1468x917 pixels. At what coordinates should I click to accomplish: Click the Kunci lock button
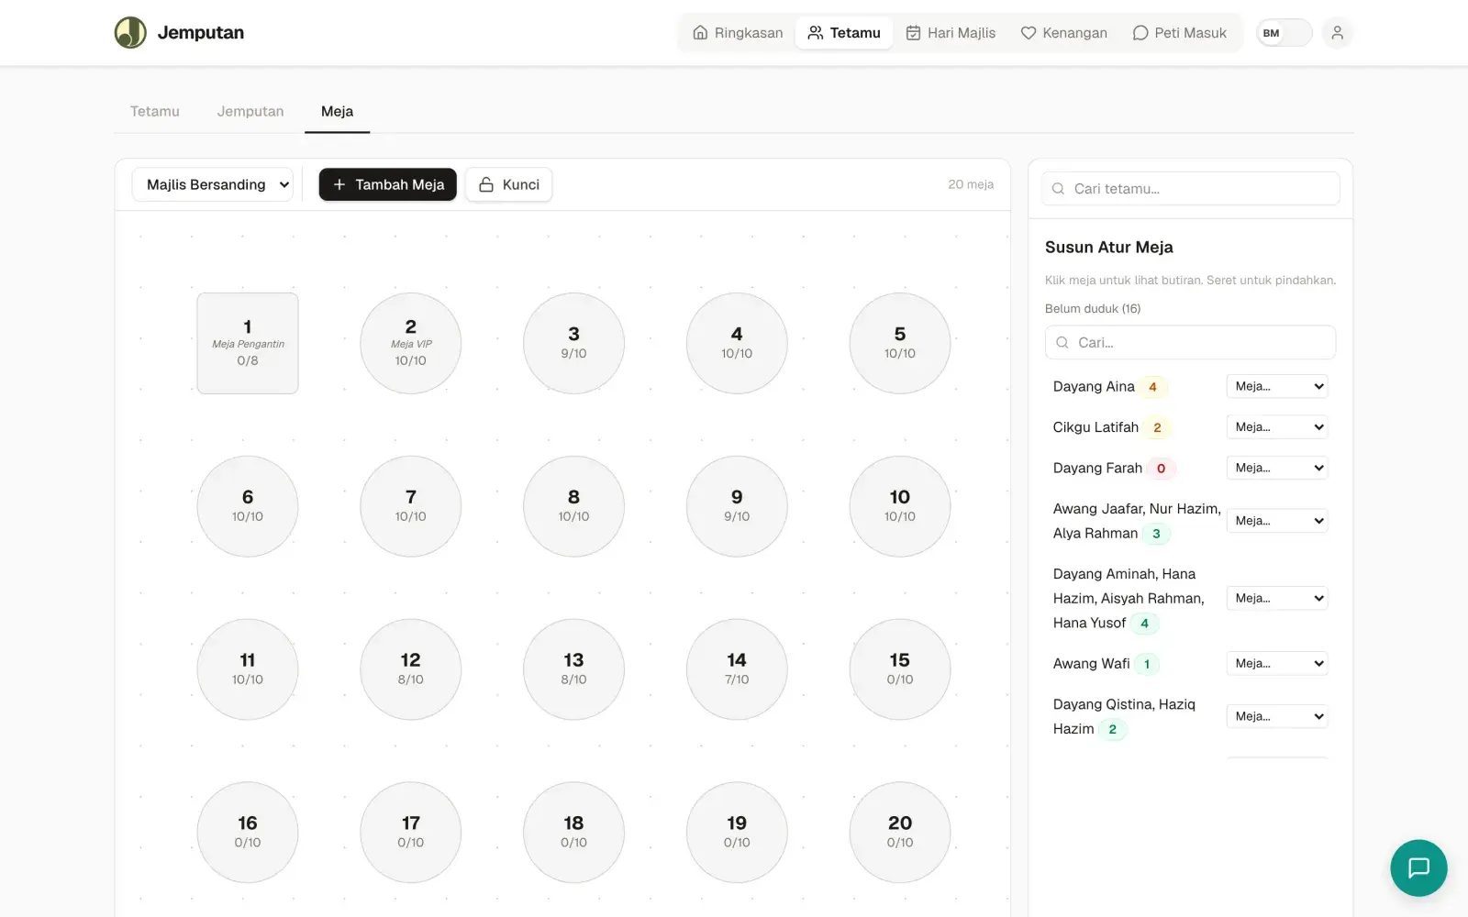pos(509,184)
